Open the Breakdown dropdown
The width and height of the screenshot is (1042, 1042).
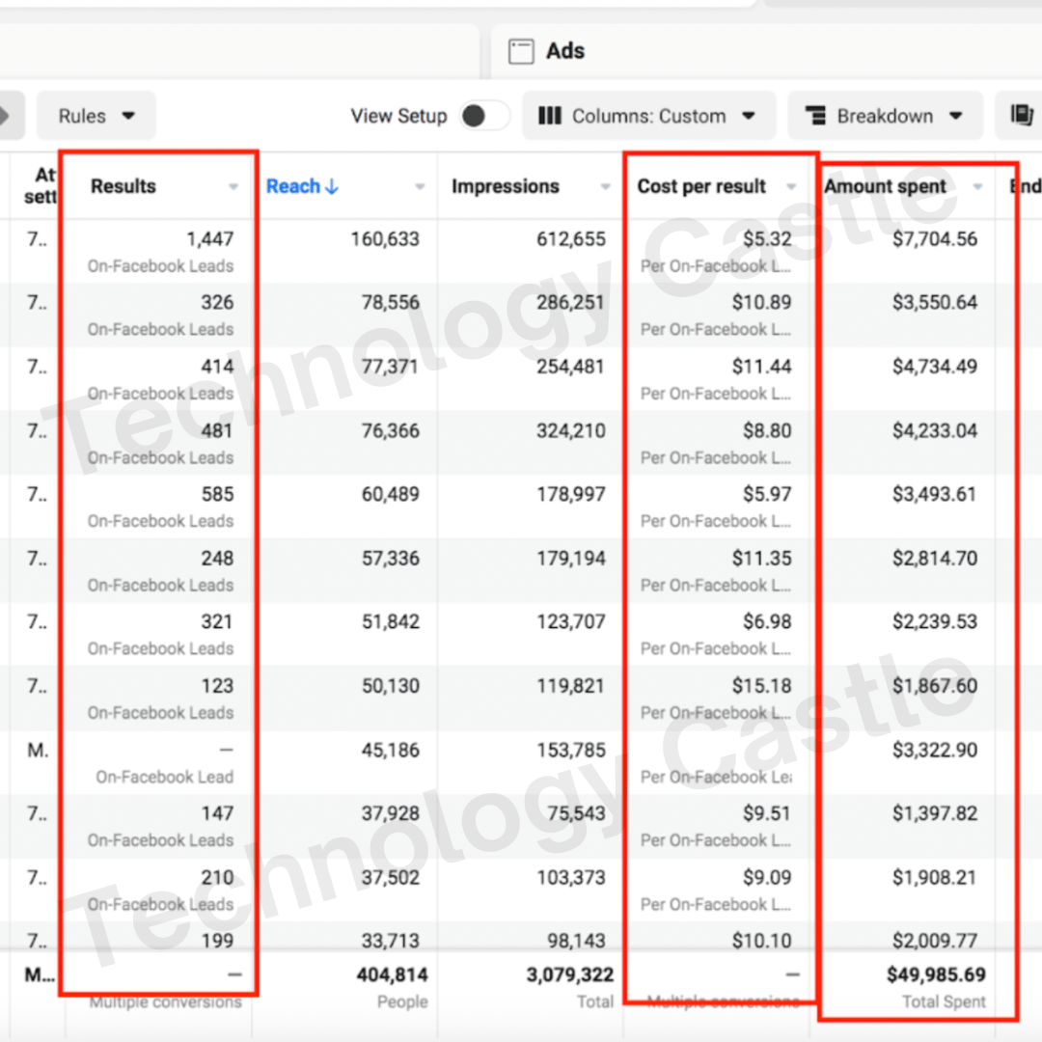pyautogui.click(x=885, y=116)
